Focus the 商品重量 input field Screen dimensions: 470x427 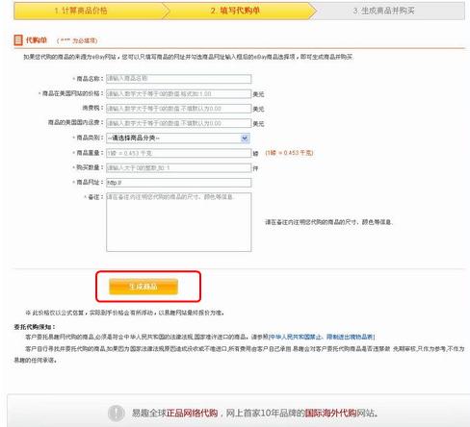point(179,153)
